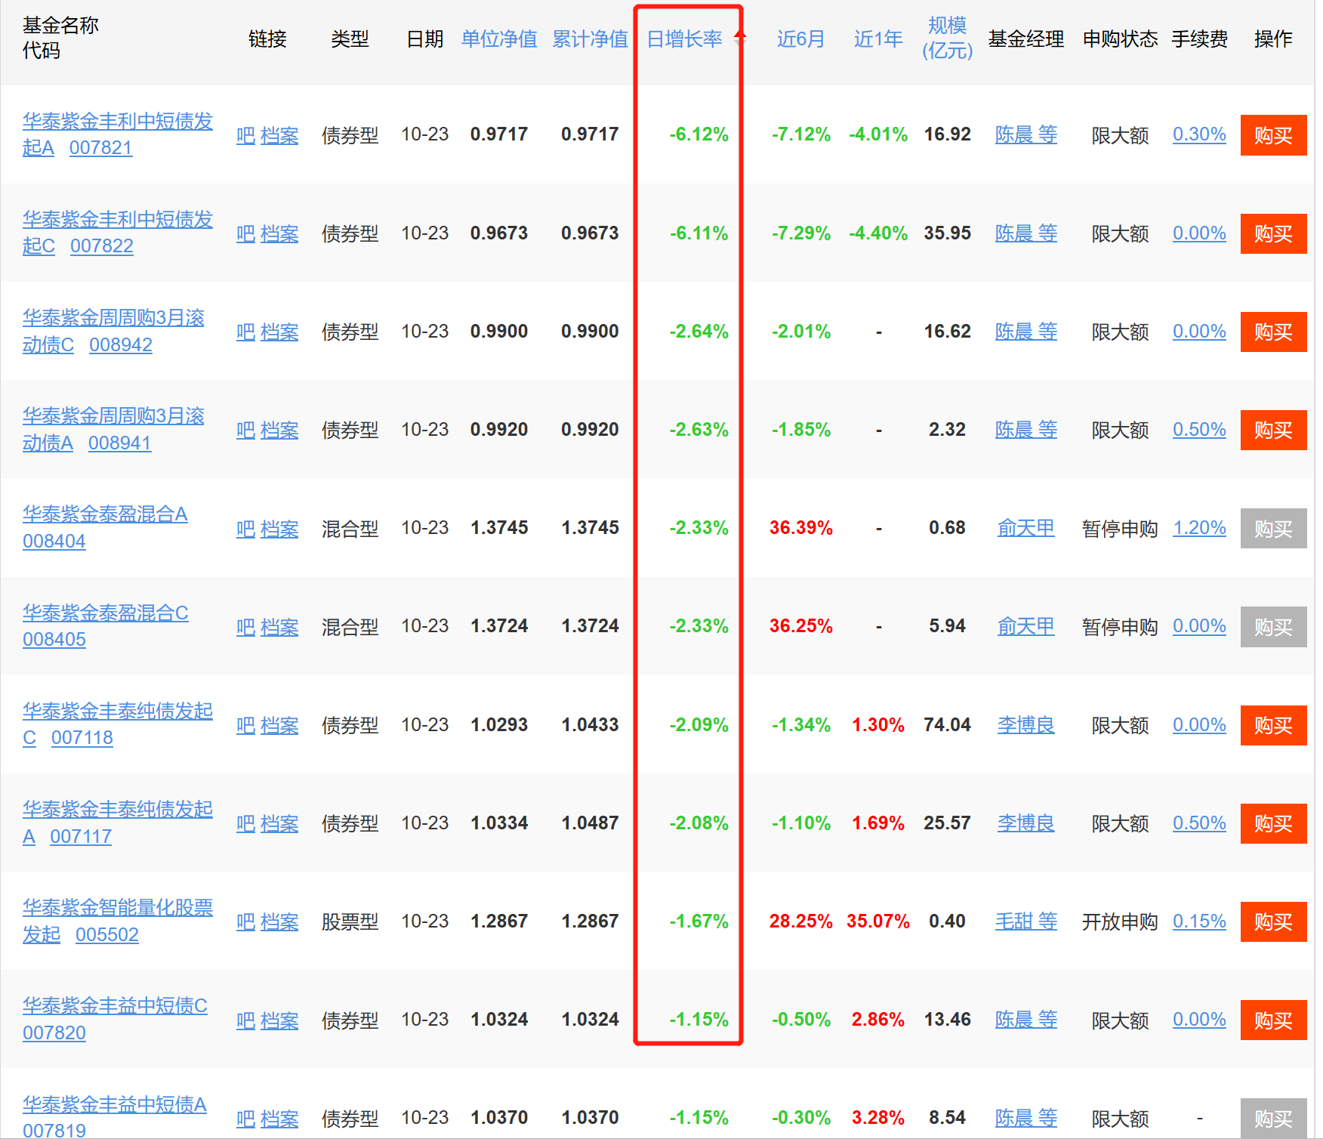Viewport: 1323px width, 1139px height.
Task: Open 华泰紫金智能量化股票发起 fund page
Action: tap(117, 921)
